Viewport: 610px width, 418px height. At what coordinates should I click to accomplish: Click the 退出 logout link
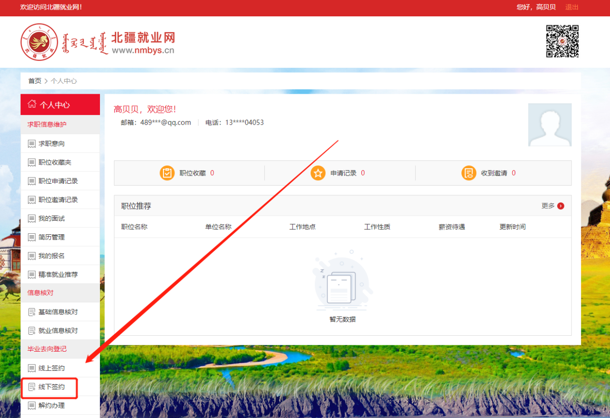(x=572, y=7)
